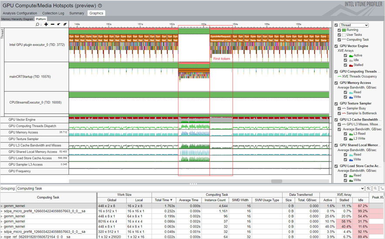This screenshot has height=239, width=385.
Task: Click the horizontal timeline scrollbar thumb
Action: pos(277,181)
